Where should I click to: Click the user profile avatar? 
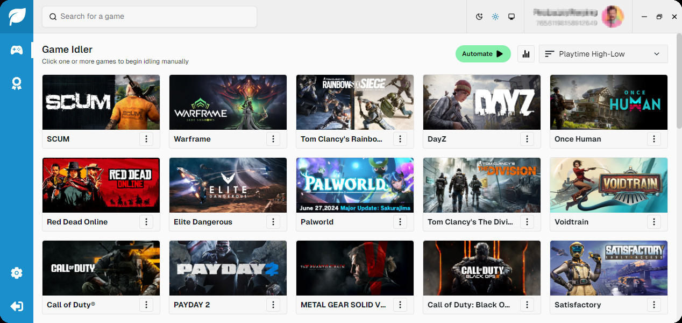pos(613,17)
